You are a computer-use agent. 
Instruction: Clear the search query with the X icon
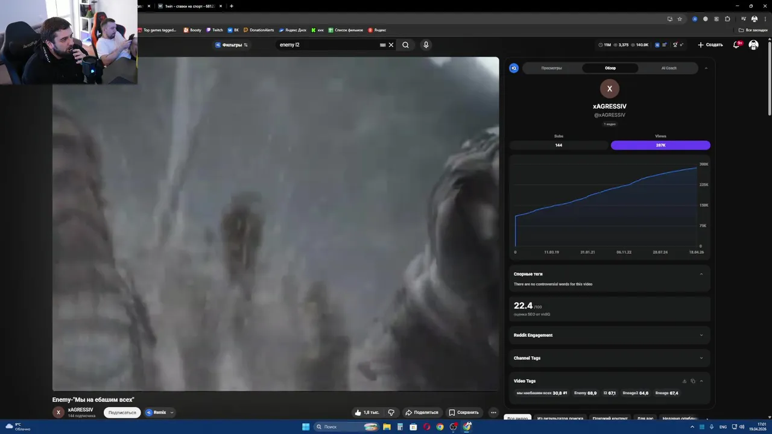coord(391,45)
